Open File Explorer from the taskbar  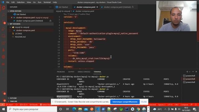pyautogui.click(x=80, y=109)
